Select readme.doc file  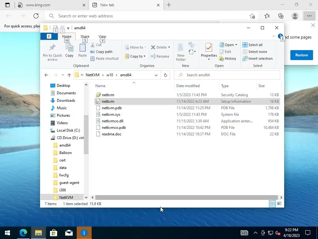(187, 134)
